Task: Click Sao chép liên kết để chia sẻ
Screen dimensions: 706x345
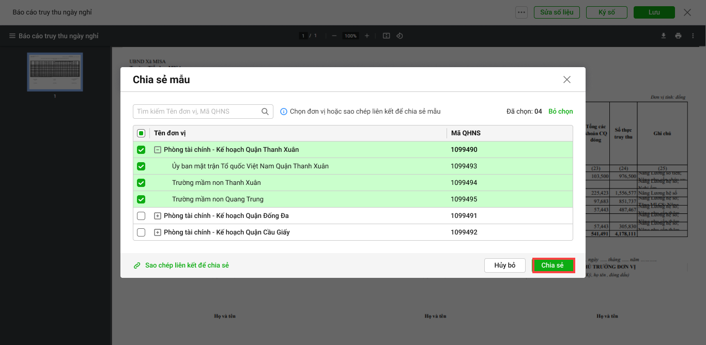Action: coord(187,265)
